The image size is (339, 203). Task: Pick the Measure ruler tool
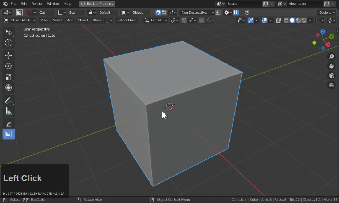pos(8,111)
